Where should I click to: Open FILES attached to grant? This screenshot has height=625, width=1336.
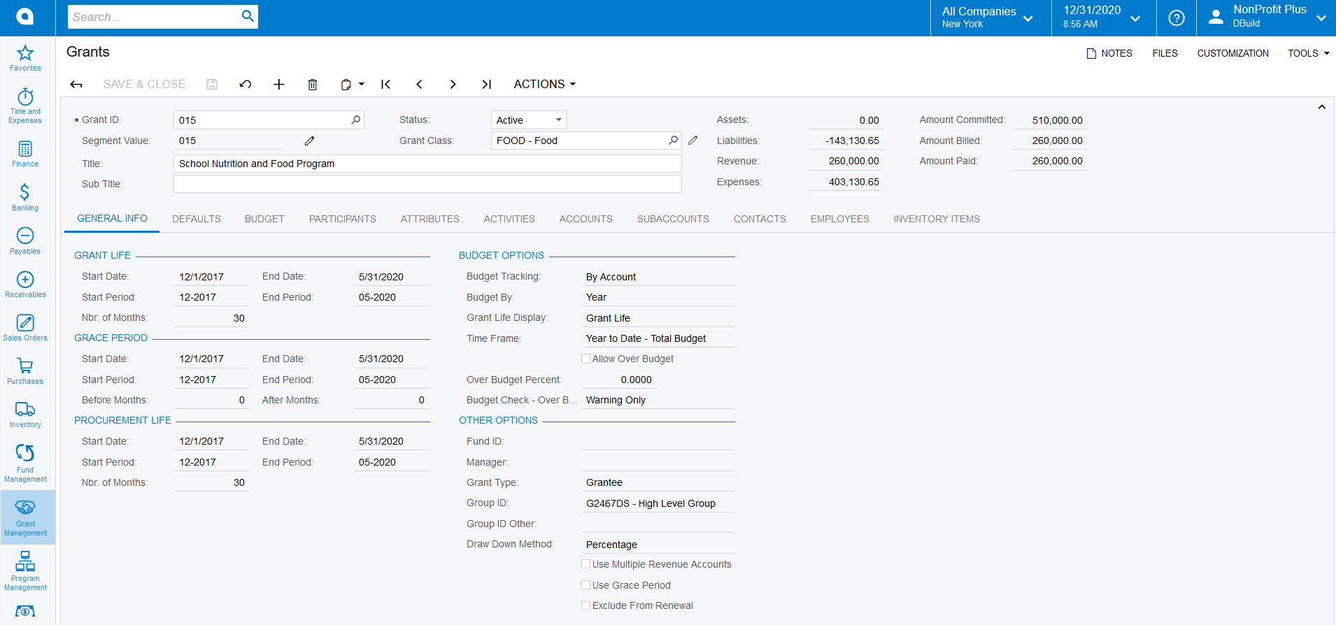pyautogui.click(x=1165, y=53)
